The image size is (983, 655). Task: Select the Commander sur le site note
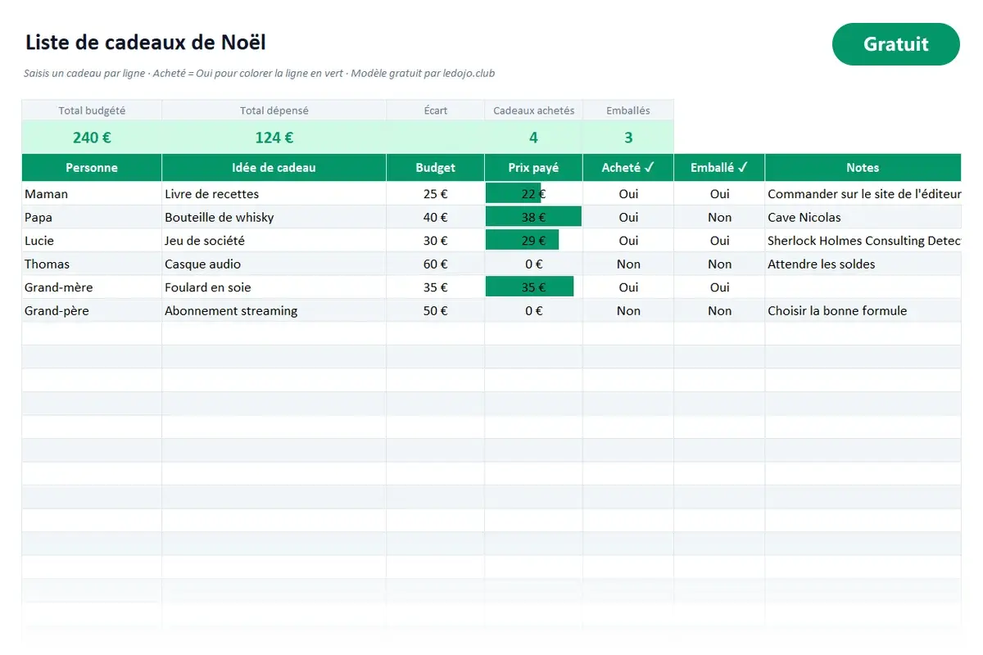point(863,194)
